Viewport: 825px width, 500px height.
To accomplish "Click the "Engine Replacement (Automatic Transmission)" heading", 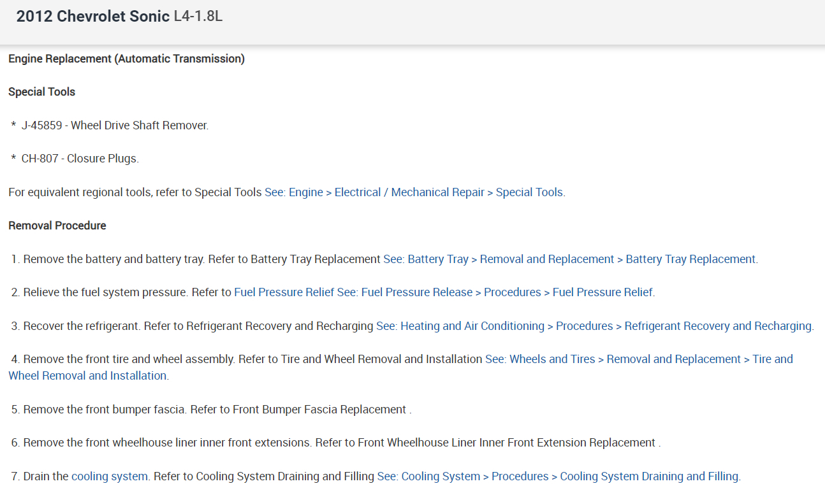I will (x=126, y=59).
